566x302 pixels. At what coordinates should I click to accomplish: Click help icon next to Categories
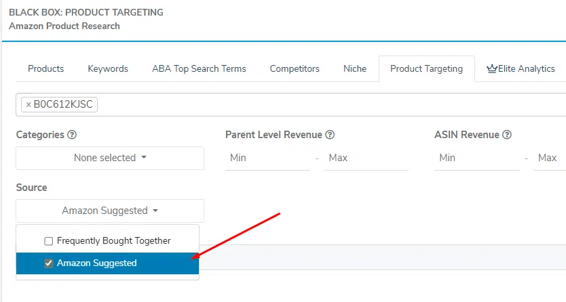click(72, 135)
